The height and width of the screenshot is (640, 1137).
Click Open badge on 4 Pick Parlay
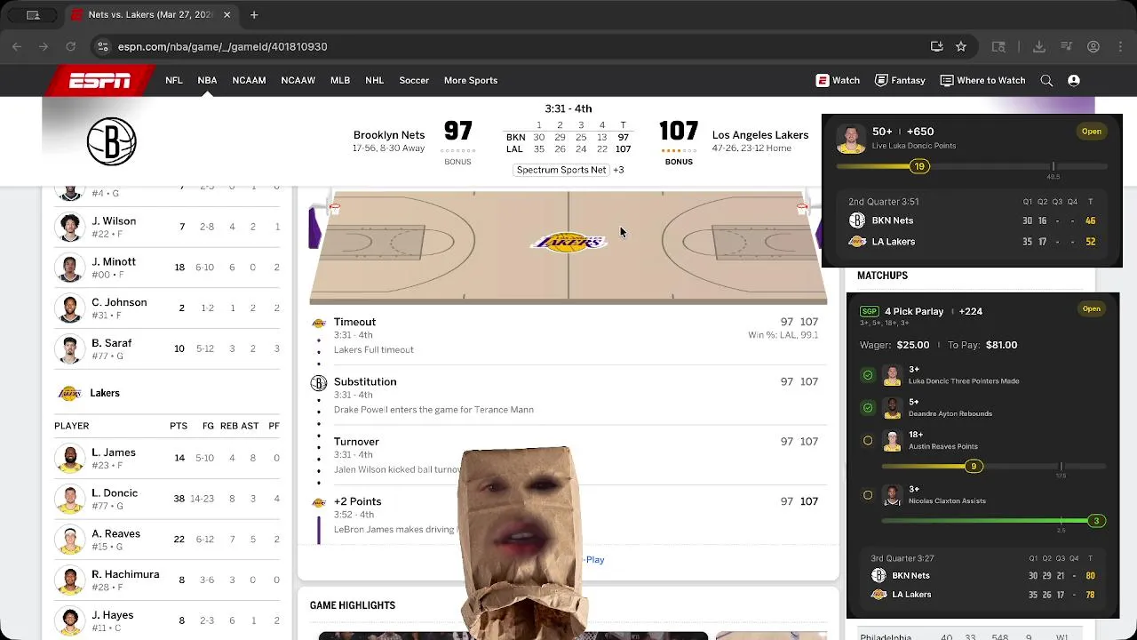click(x=1092, y=309)
